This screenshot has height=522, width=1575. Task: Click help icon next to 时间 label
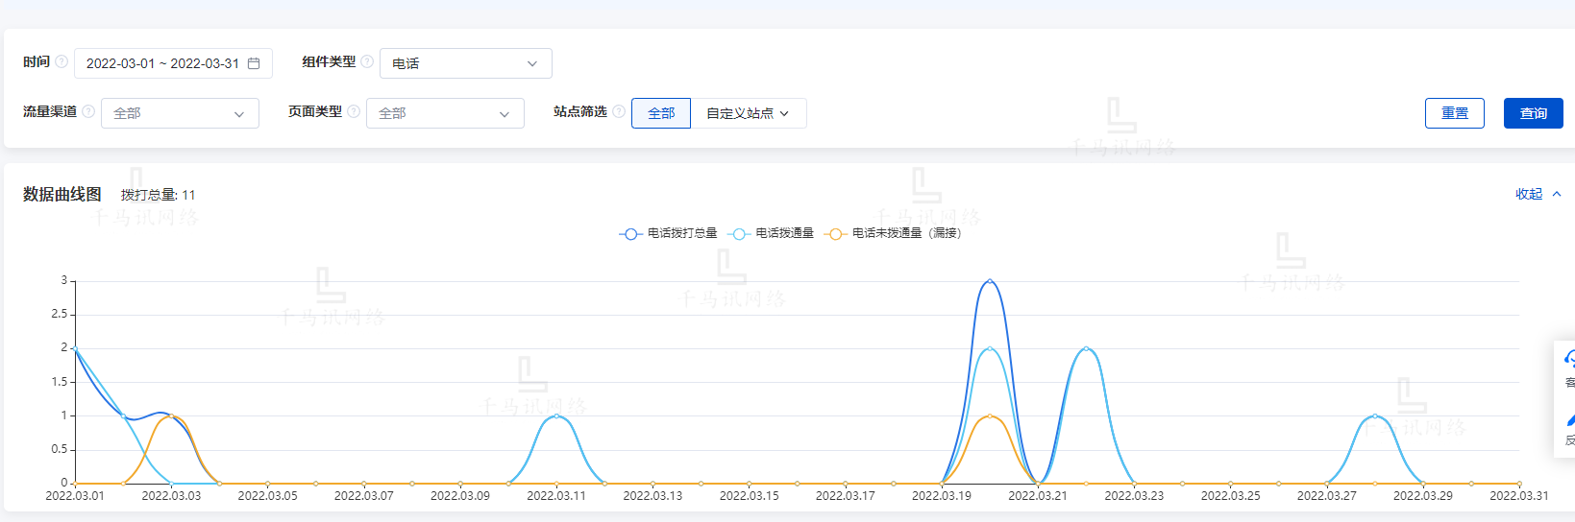62,61
